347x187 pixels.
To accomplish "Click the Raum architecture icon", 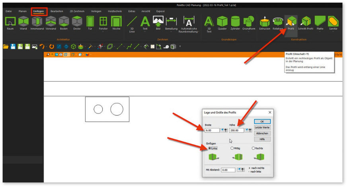I will point(10,23).
